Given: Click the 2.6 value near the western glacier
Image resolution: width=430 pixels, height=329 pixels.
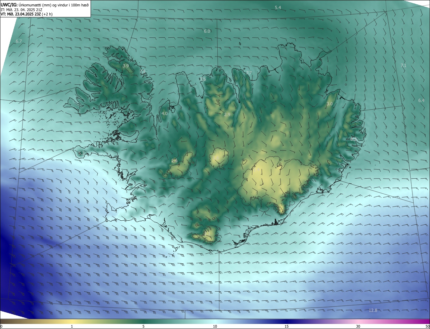Looking at the screenshot, I should (174, 160).
